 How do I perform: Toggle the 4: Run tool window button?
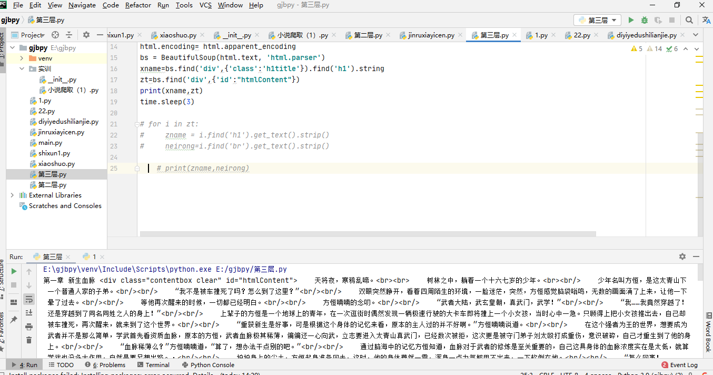pos(24,365)
